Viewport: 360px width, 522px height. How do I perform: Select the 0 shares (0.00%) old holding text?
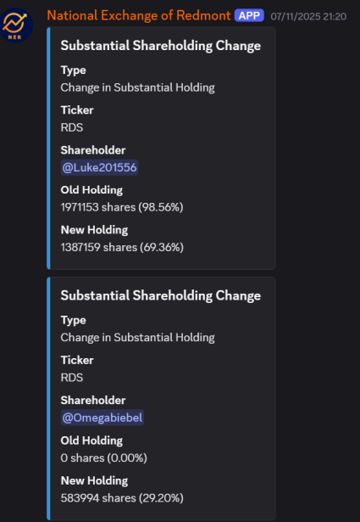coord(104,458)
